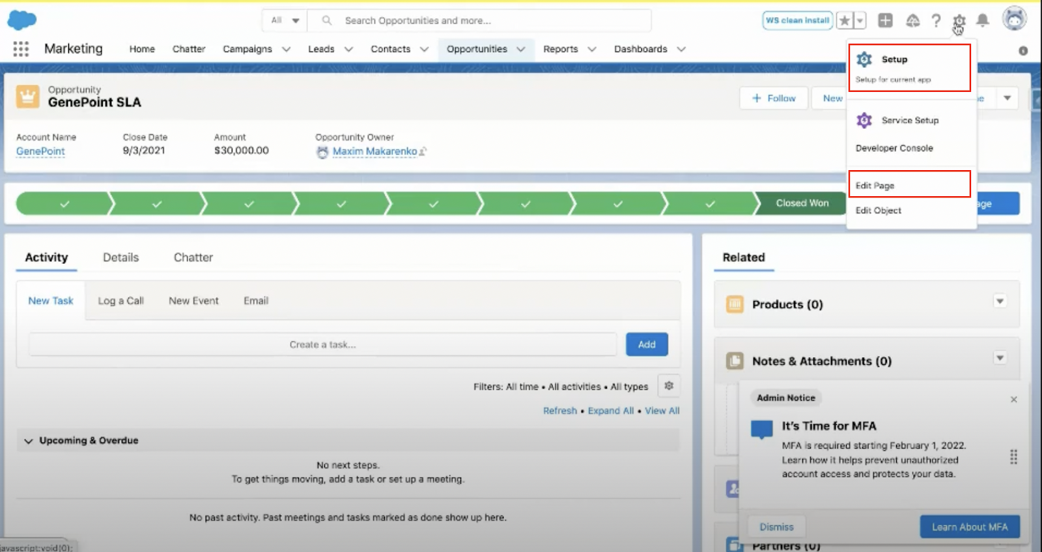
Task: Expand the Campaigns nav dropdown chevron
Action: pyautogui.click(x=286, y=49)
